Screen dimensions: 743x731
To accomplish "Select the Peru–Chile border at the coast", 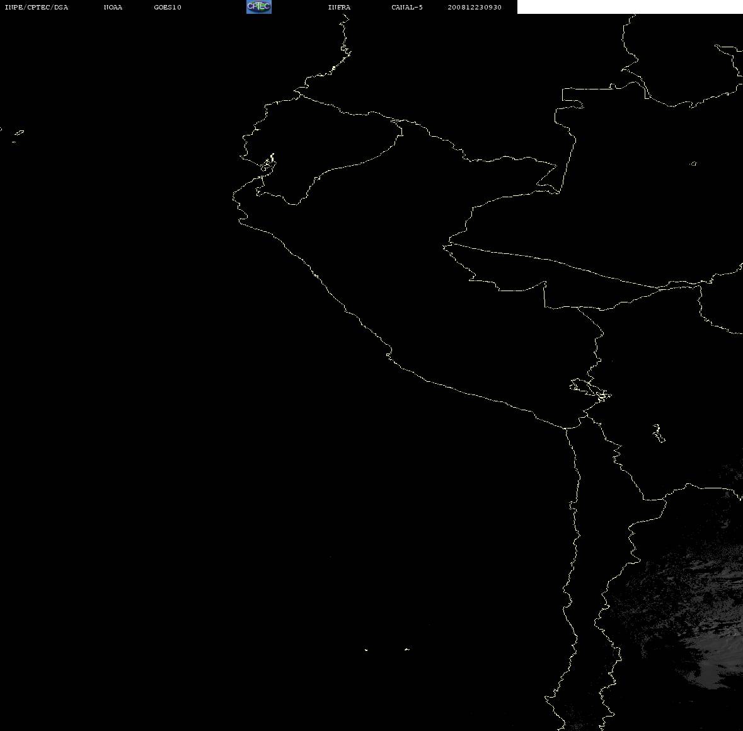I will coord(566,428).
